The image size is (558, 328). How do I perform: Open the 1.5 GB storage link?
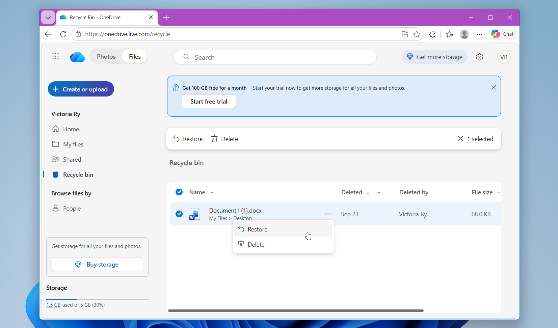tap(53, 305)
